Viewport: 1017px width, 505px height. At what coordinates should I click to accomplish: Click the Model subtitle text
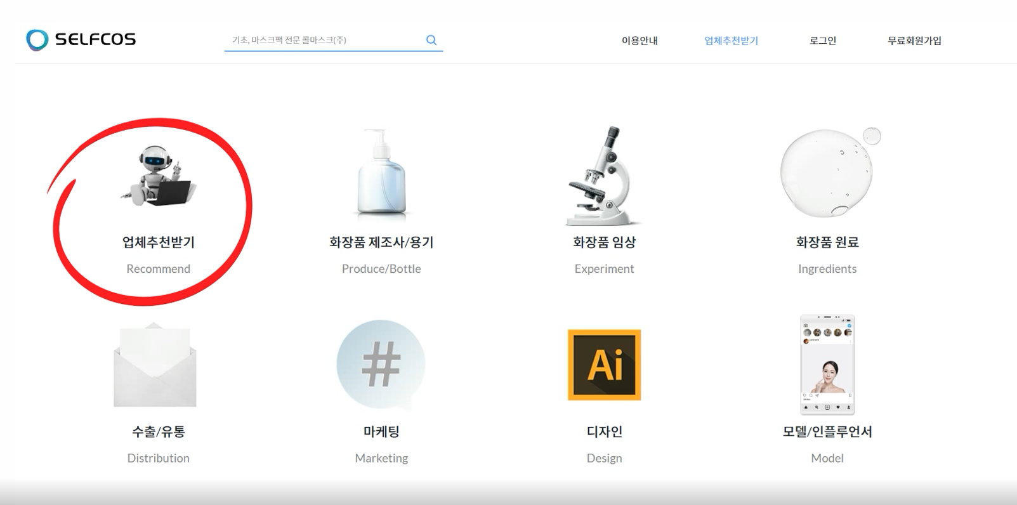tap(827, 458)
